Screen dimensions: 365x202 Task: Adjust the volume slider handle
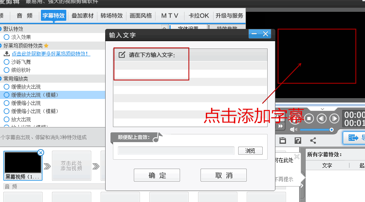[331, 130]
